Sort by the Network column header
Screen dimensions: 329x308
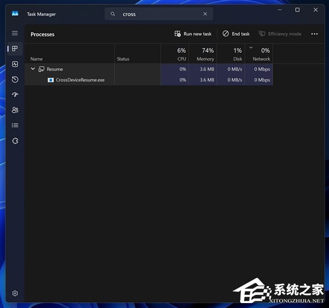coord(259,54)
